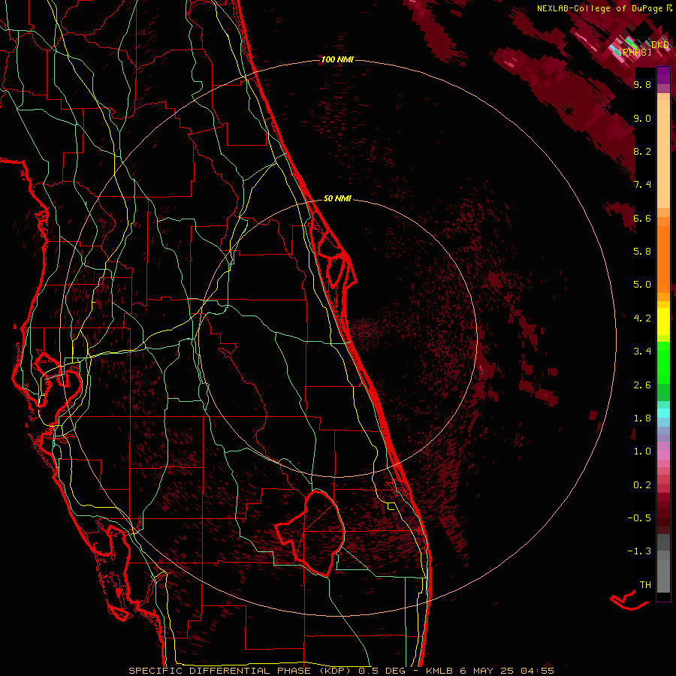Click the 7.4 scale value
676x676 pixels.
pyautogui.click(x=642, y=185)
